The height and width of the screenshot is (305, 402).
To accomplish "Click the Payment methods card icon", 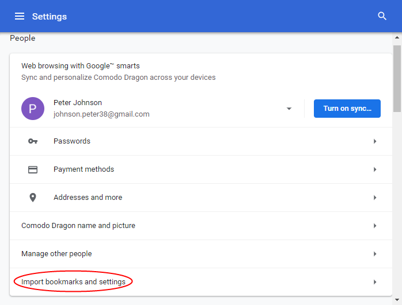I will pos(33,169).
